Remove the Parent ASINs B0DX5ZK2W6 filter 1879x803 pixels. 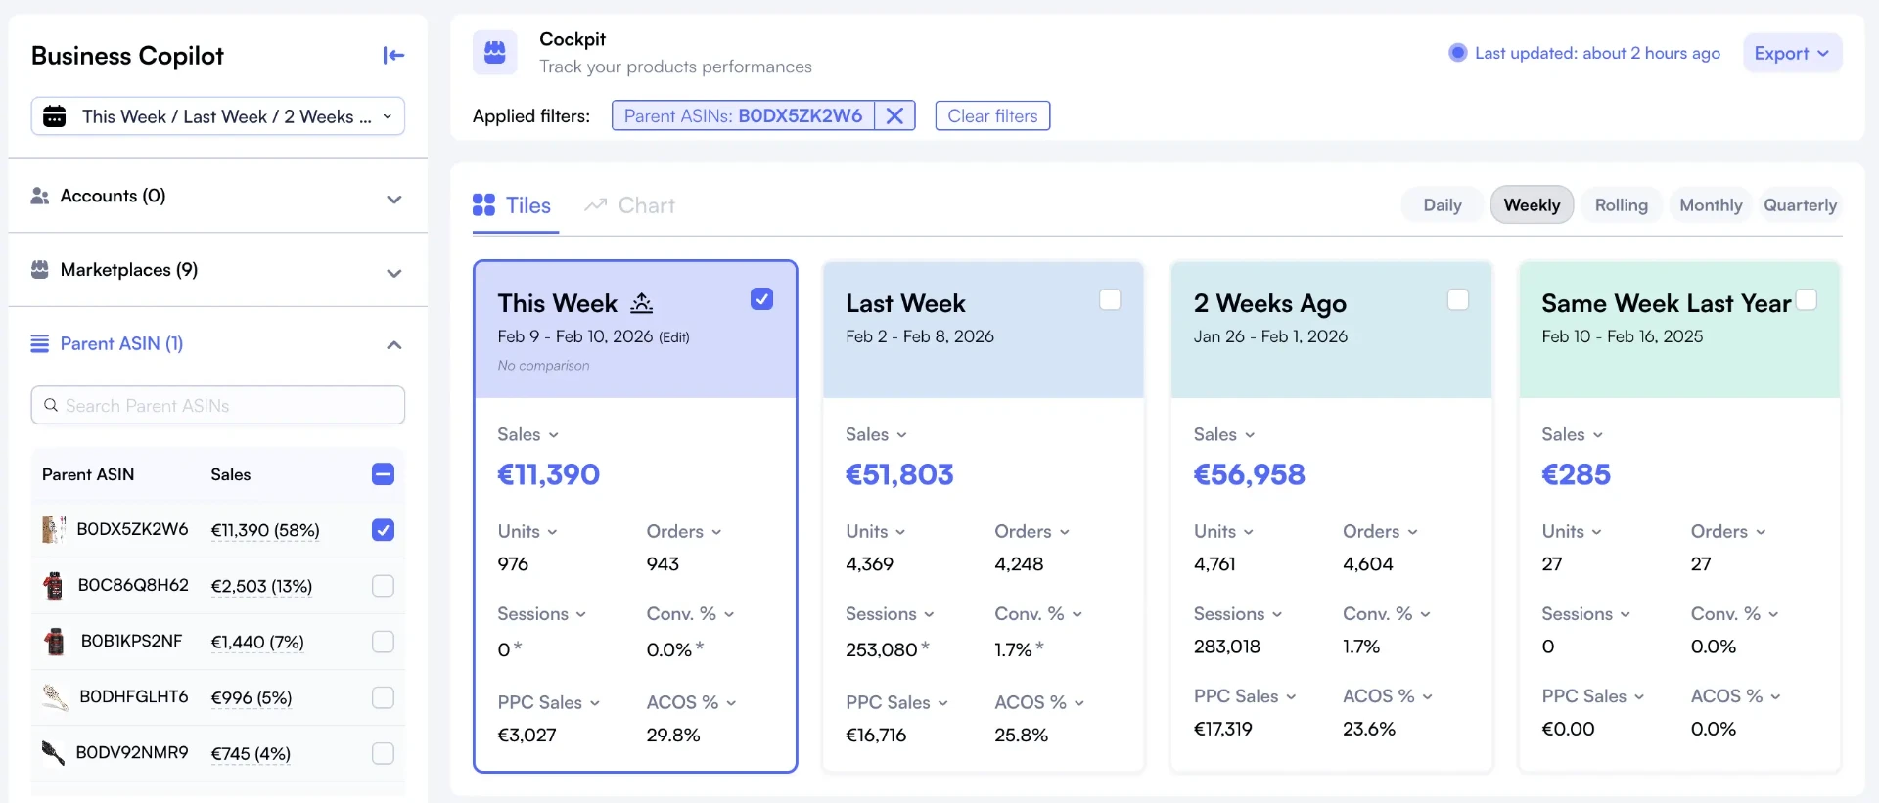pos(894,115)
